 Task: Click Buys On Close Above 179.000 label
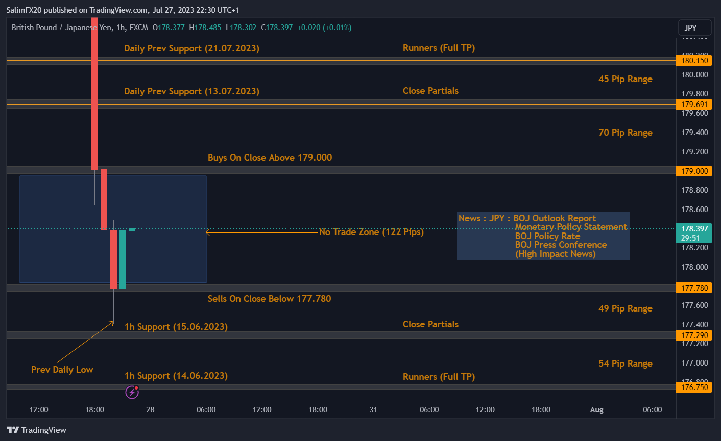(270, 158)
